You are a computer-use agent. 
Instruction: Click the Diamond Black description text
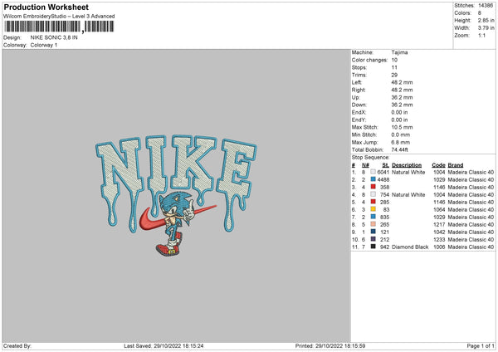[410, 247]
